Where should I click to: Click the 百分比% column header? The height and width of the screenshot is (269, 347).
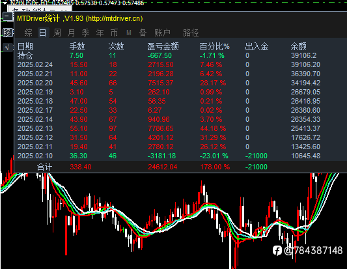(215, 46)
